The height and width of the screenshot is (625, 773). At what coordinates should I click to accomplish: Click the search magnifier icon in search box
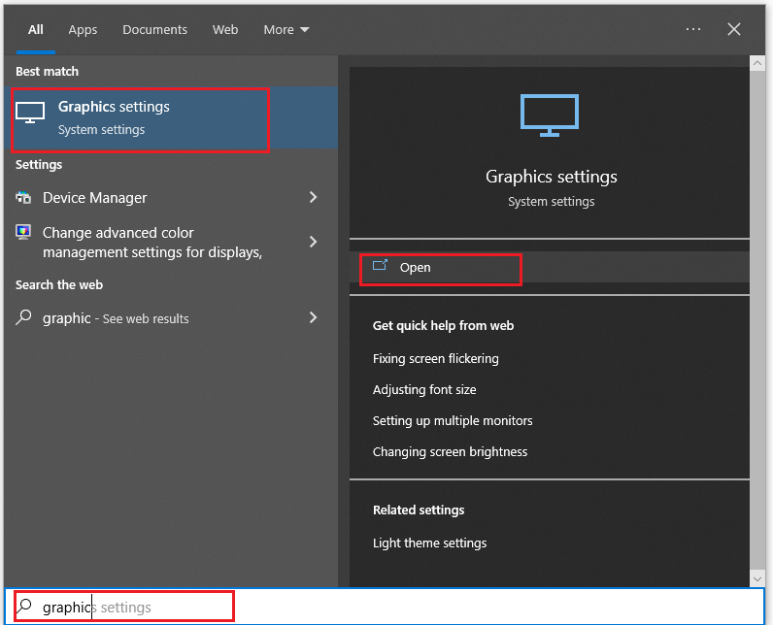pyautogui.click(x=24, y=607)
